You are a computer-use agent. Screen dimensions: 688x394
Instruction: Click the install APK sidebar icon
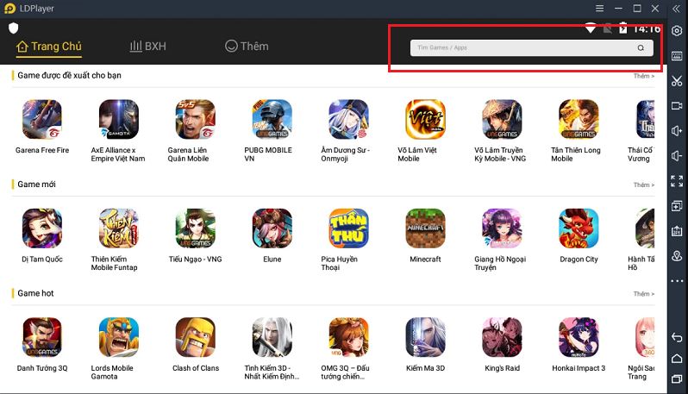coord(677,231)
